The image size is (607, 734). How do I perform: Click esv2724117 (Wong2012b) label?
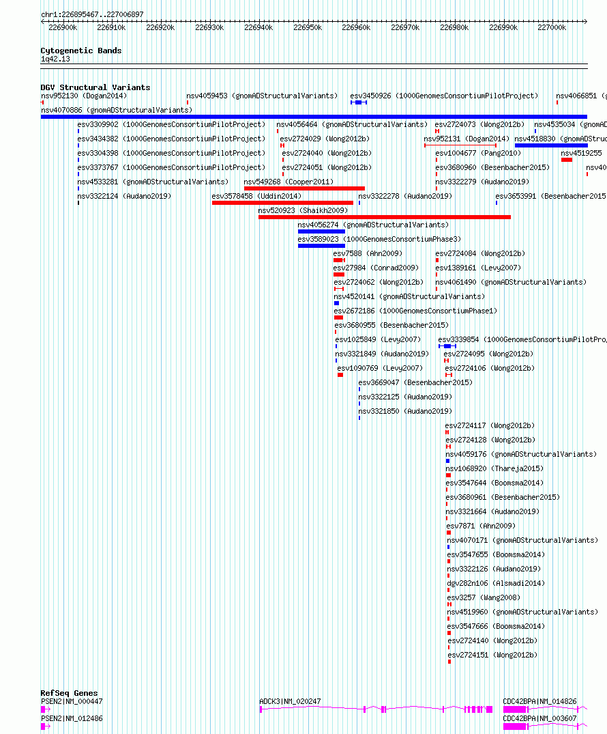(x=490, y=425)
